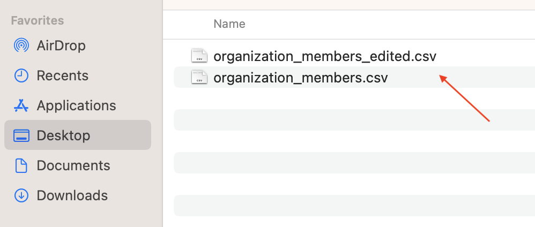Sort files by the Name column header
This screenshot has height=227, width=535.
tap(229, 24)
